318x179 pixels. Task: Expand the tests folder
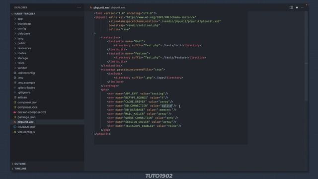tap(15, 63)
